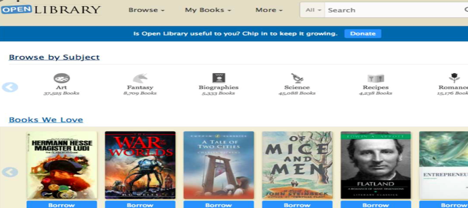Screen dimensions: 468x208
Task: Click the Books We Love left arrow
Action: tap(10, 172)
